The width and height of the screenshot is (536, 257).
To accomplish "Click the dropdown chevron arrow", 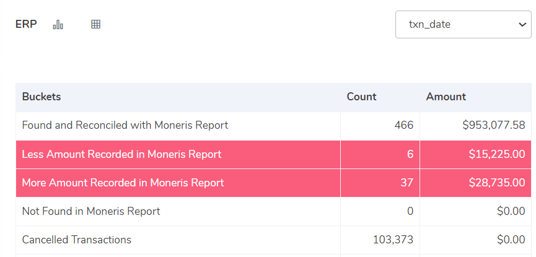I will click(522, 25).
